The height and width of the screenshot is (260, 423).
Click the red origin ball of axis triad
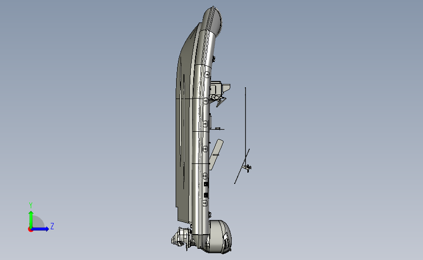pyautogui.click(x=30, y=230)
